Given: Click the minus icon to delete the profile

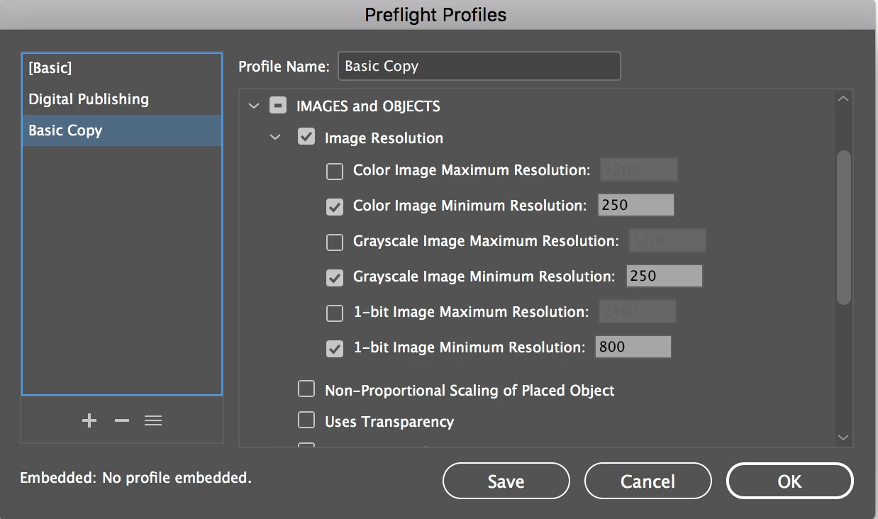Looking at the screenshot, I should pyautogui.click(x=122, y=420).
